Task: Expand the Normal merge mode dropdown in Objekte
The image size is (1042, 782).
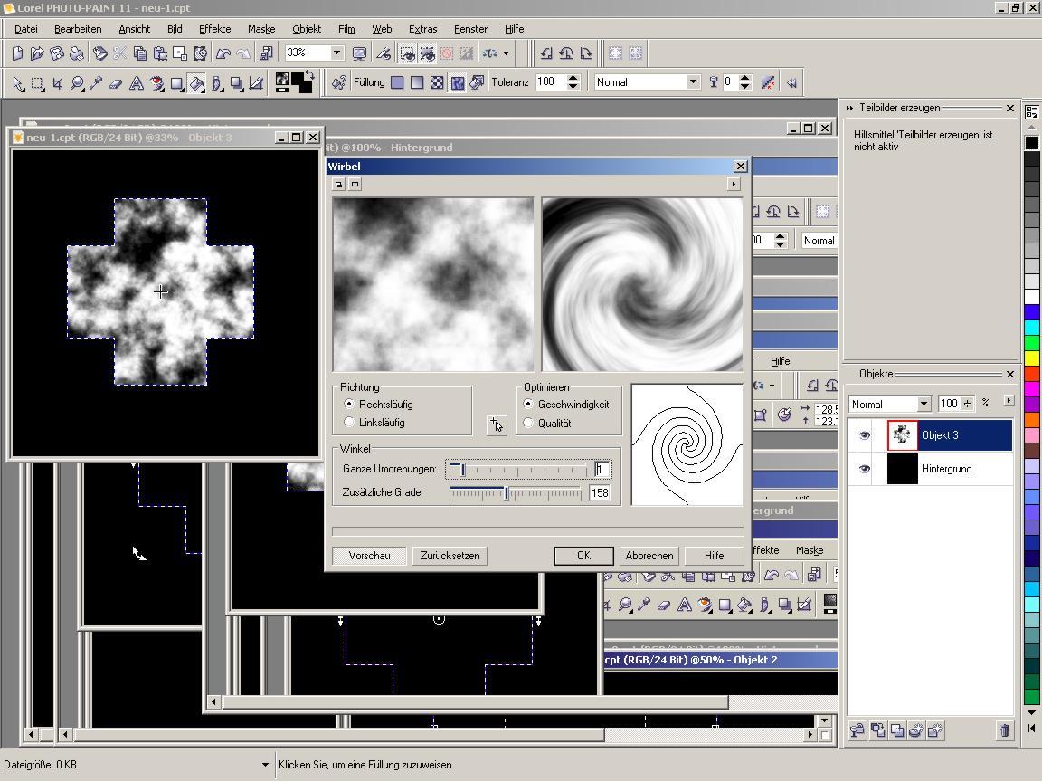Action: tap(924, 404)
